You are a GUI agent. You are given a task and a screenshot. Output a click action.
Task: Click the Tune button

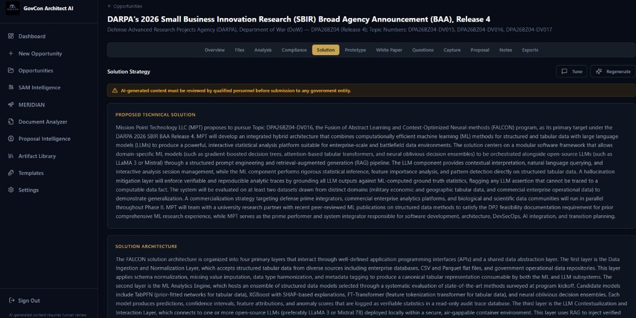[571, 71]
